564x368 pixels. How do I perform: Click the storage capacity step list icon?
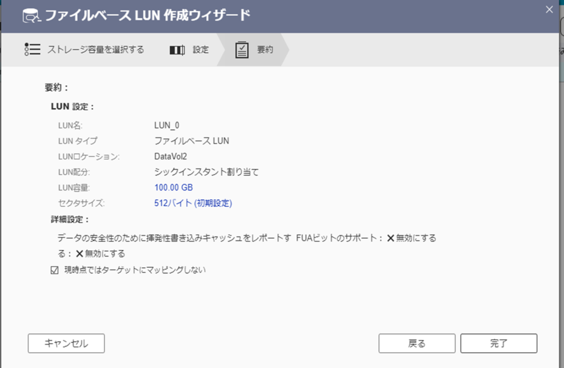coord(32,50)
